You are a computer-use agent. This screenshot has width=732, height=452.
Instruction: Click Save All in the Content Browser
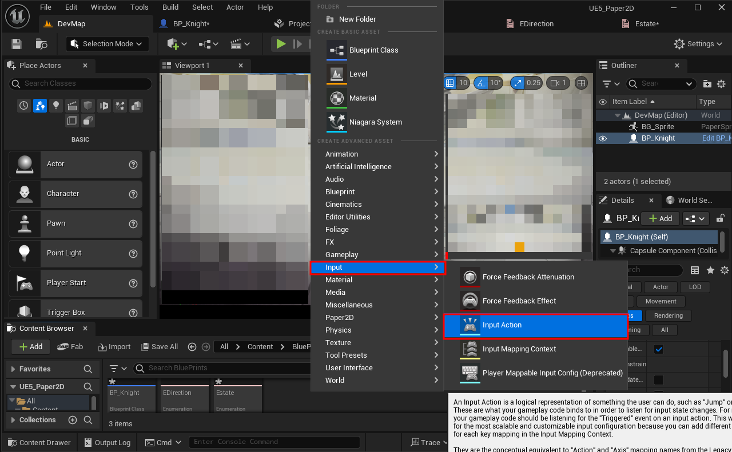(159, 347)
